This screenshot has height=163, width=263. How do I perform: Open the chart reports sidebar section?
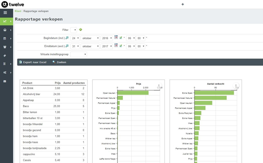click(x=5, y=21)
